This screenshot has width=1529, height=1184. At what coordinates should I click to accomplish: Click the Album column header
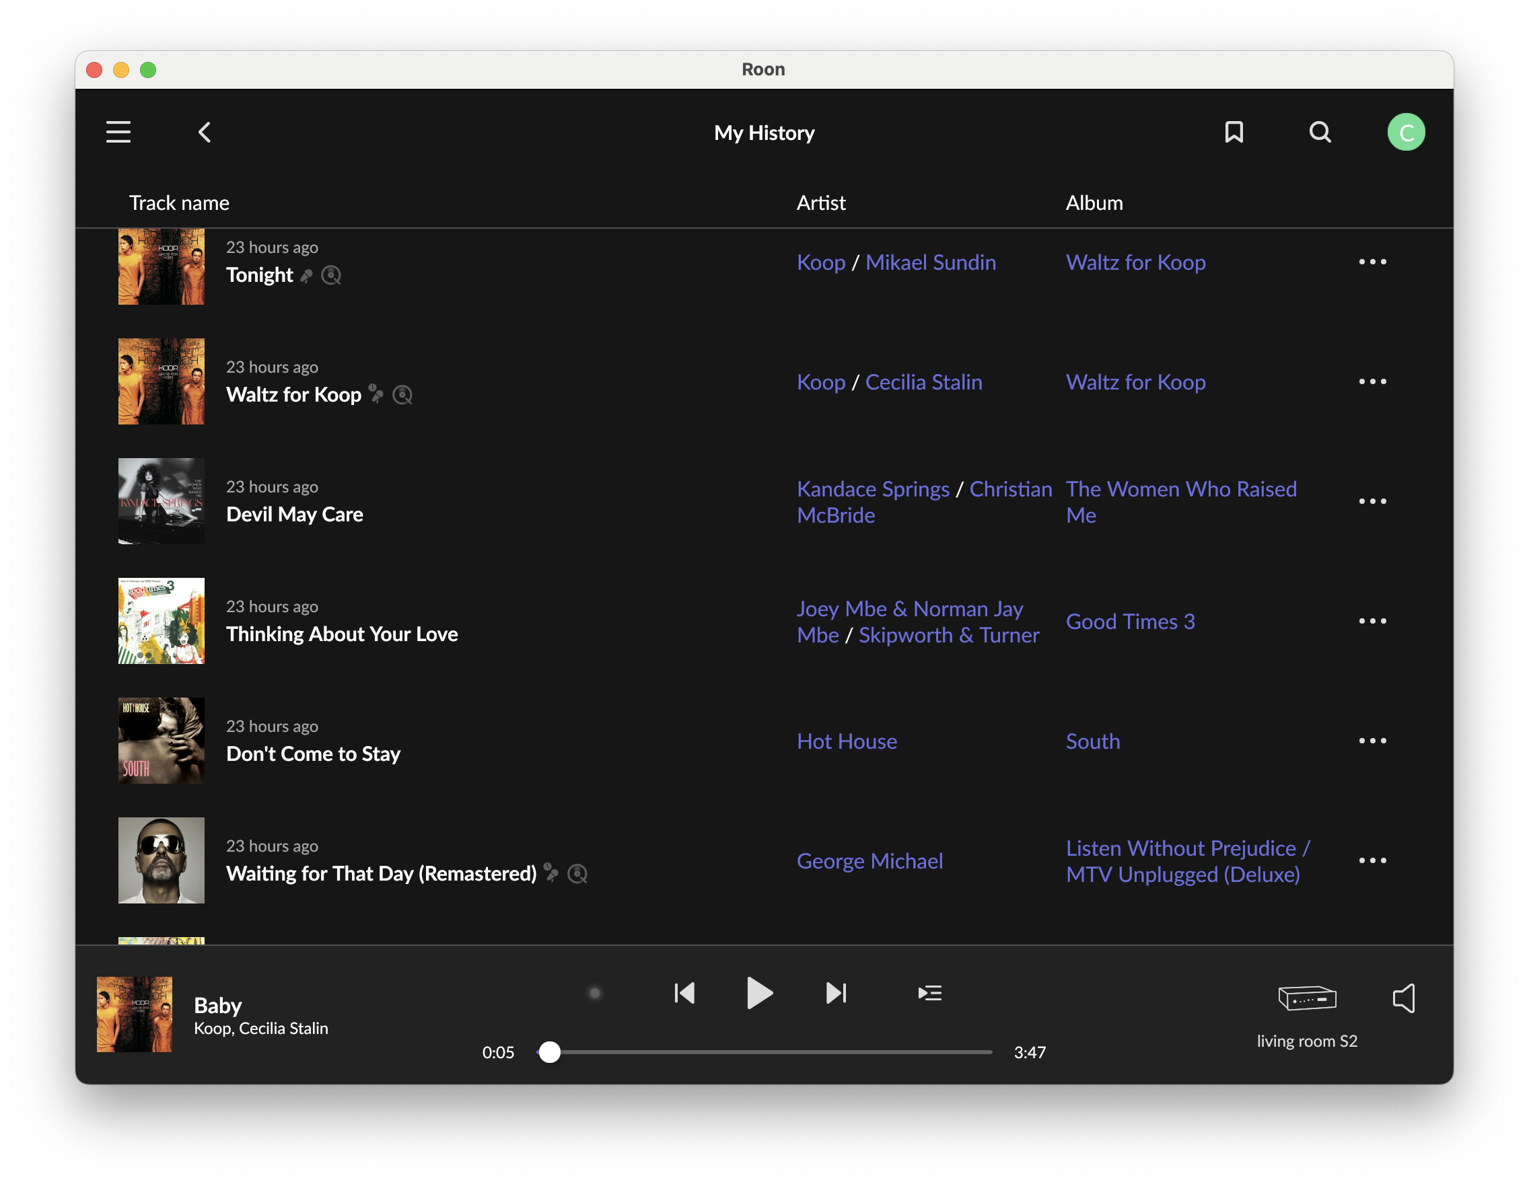[1094, 203]
